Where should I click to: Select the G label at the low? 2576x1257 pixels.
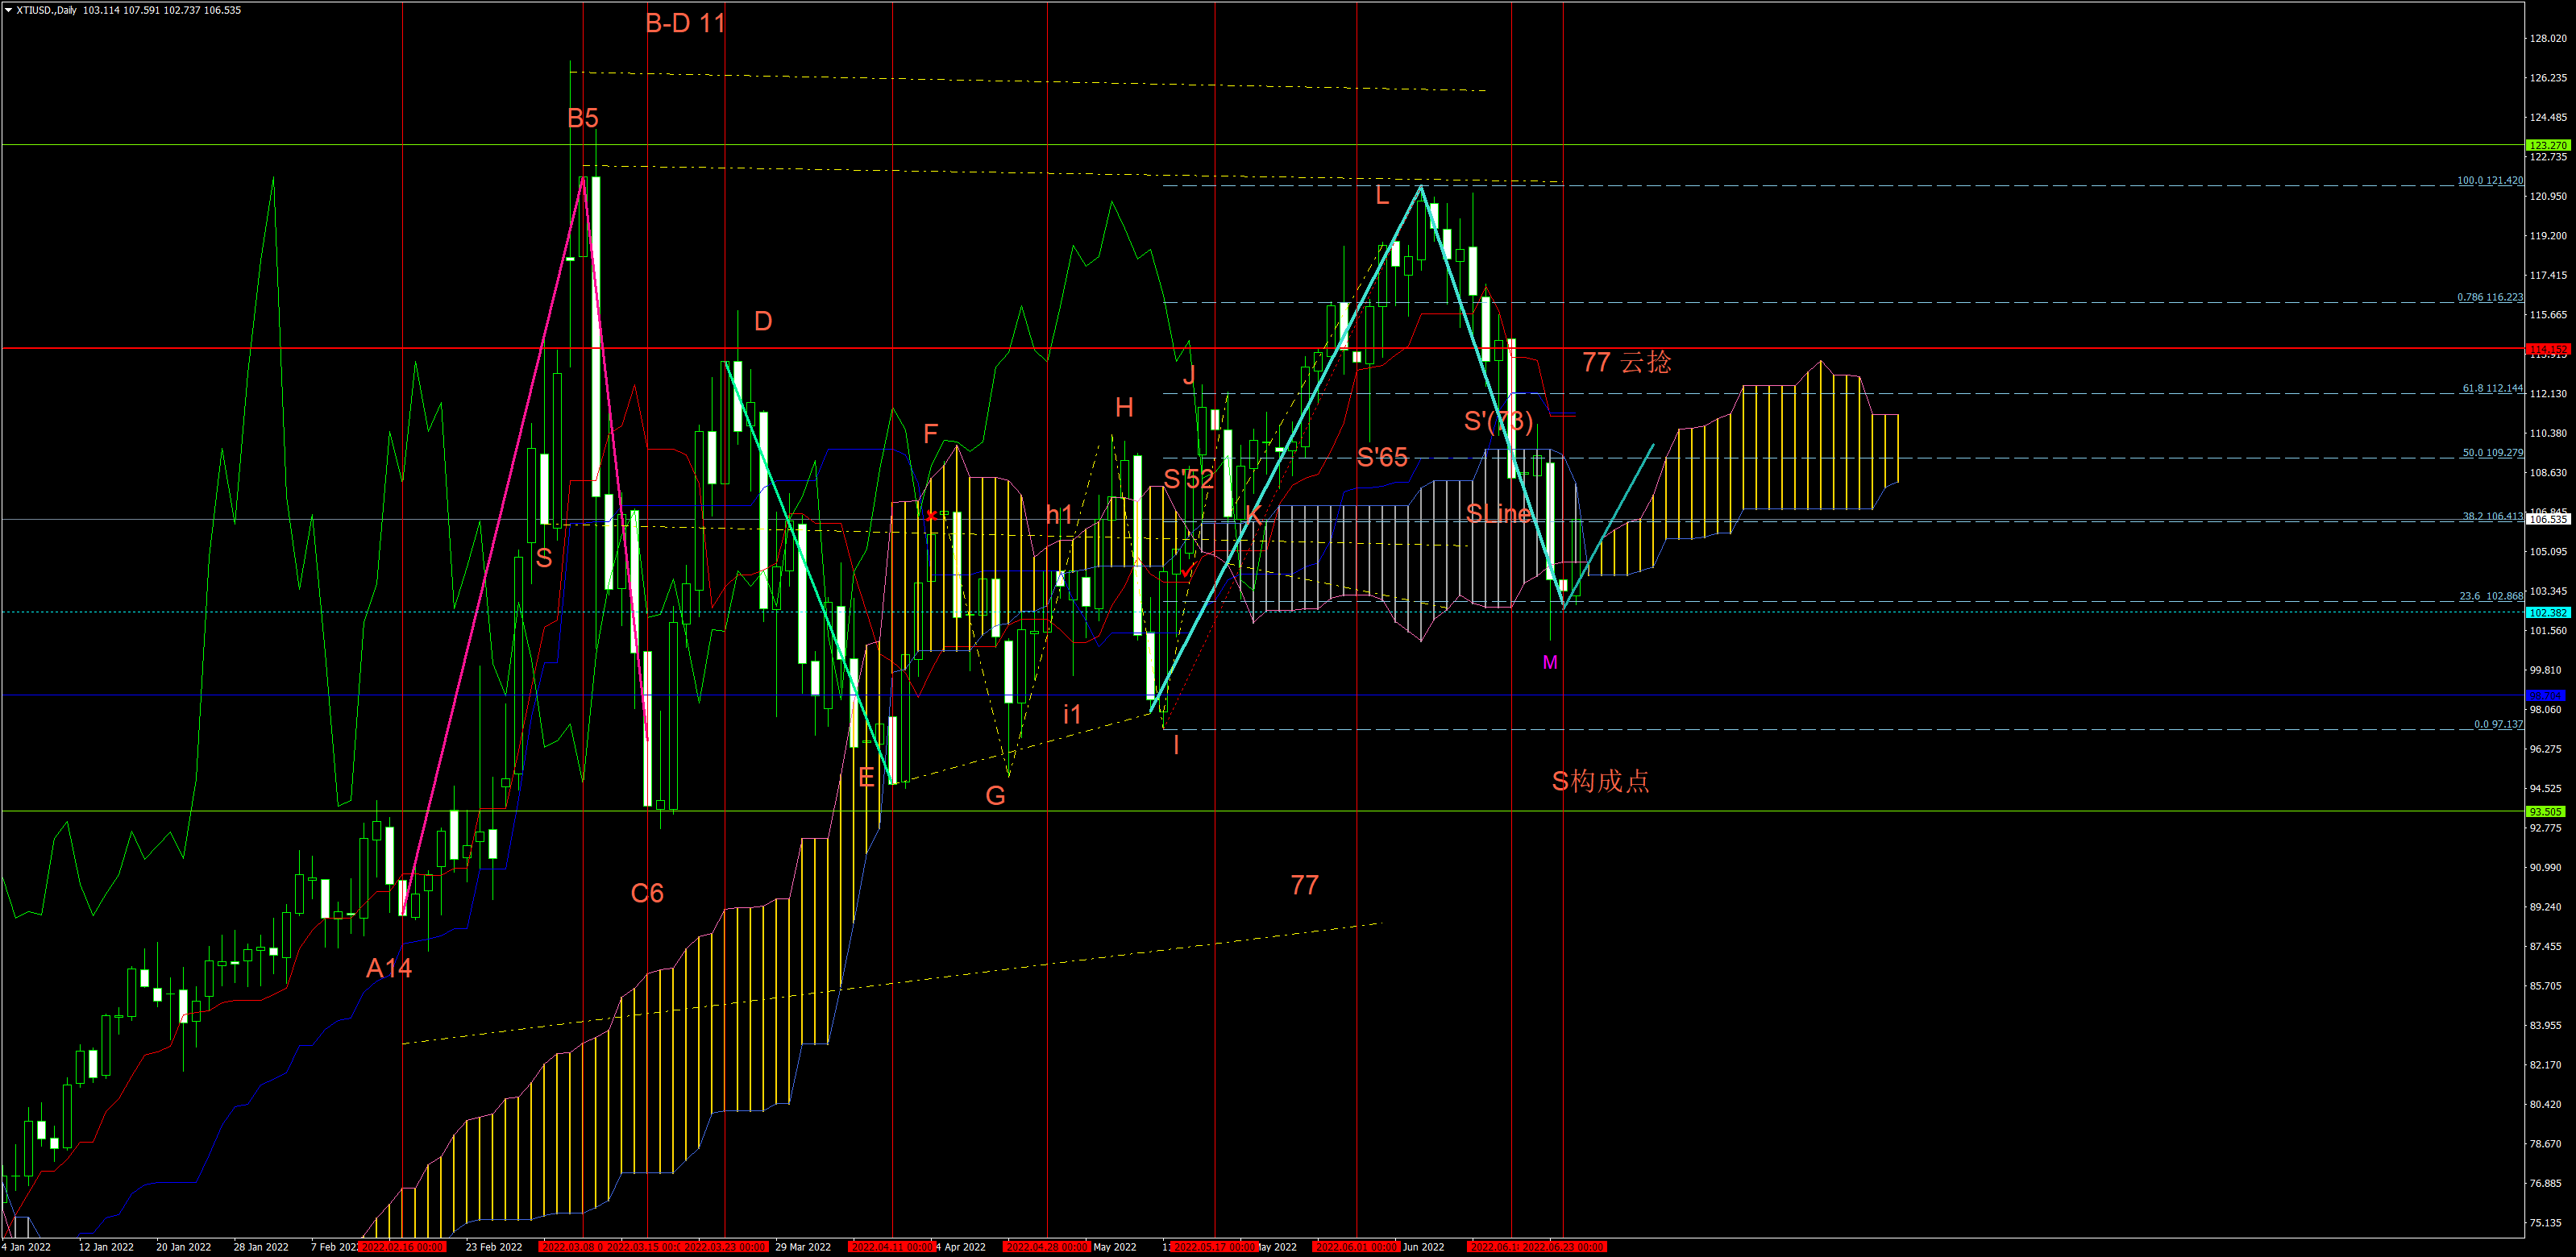995,796
